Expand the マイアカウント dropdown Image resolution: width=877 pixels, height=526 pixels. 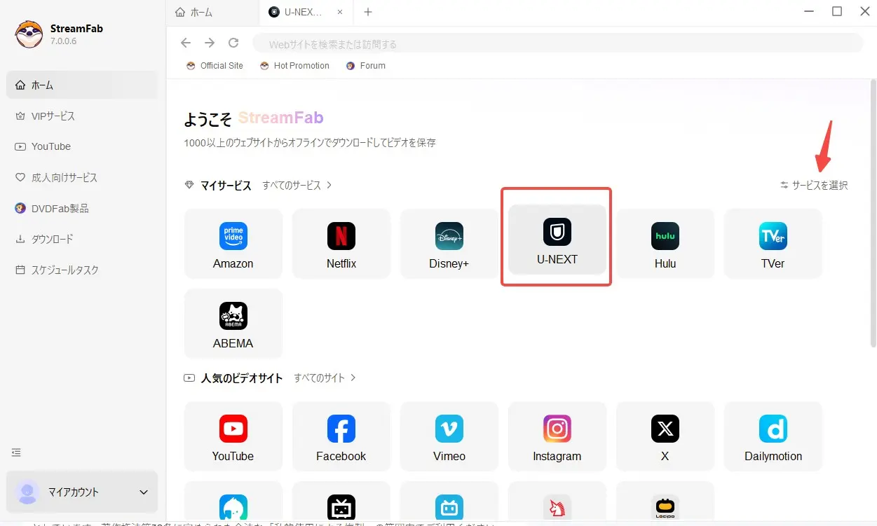point(82,492)
